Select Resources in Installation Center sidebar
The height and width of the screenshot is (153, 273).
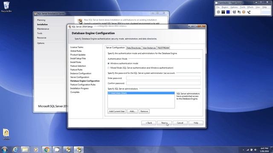pyautogui.click(x=42, y=38)
